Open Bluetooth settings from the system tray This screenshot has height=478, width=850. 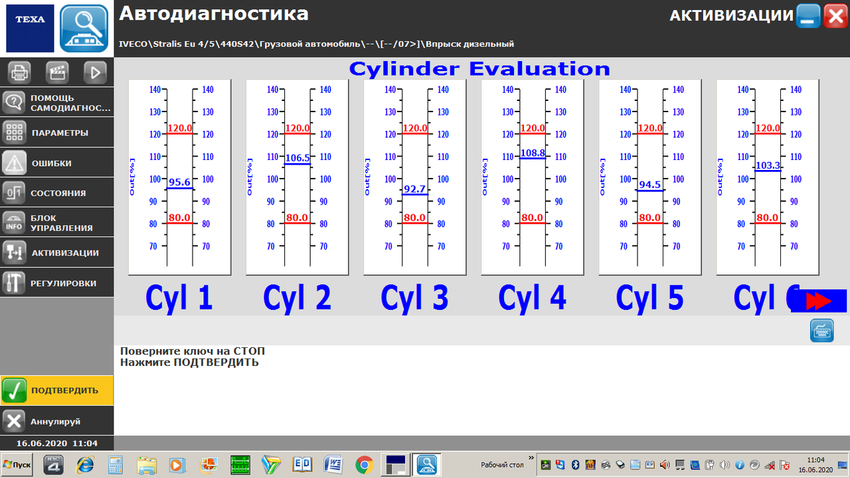(575, 465)
